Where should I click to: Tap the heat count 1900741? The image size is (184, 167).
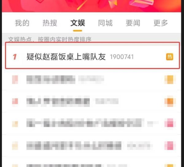(122, 57)
